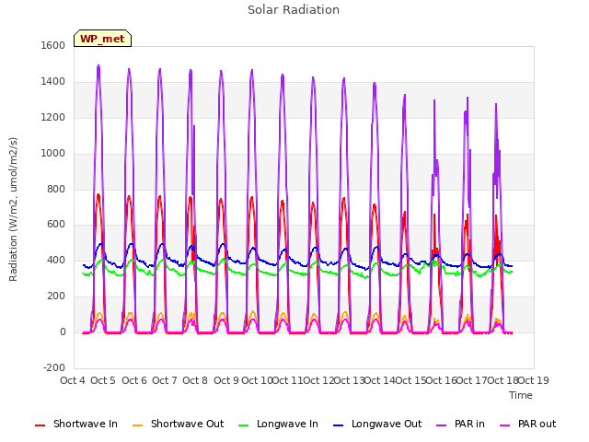Click the orange Shortwave Out legend swatch
The height and width of the screenshot is (442, 589).
pos(137,425)
